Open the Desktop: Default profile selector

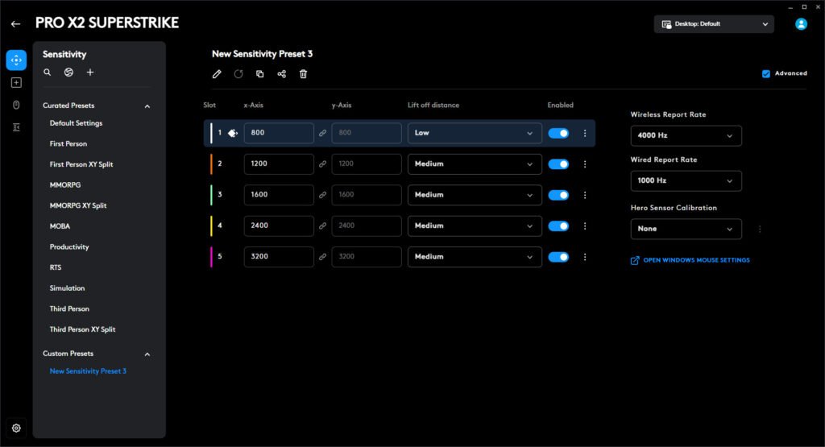(714, 24)
